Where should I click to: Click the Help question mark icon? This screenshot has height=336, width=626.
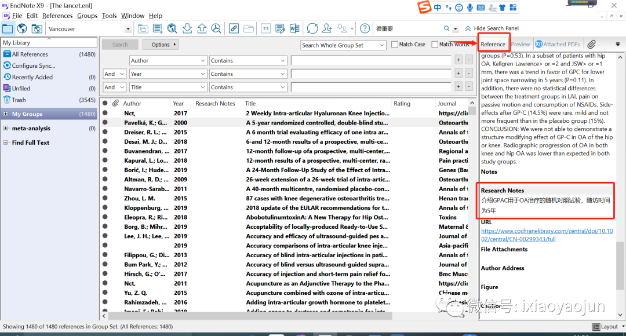365,29
